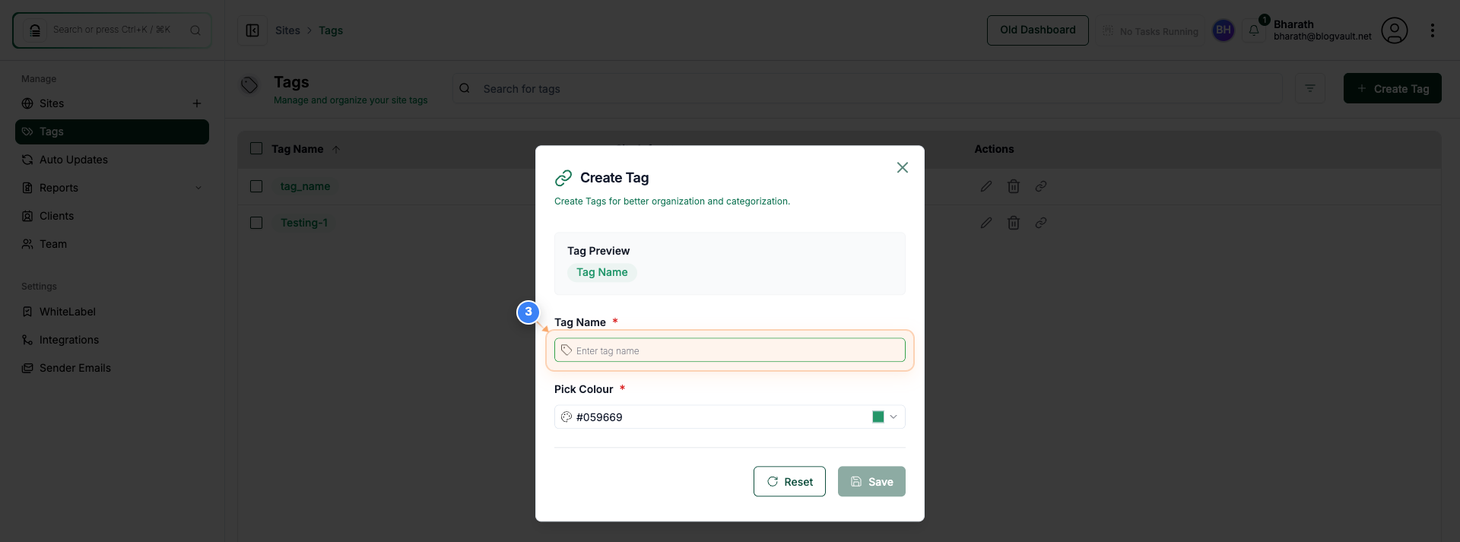Image resolution: width=1460 pixels, height=542 pixels.
Task: Edit the Testing-1 row with pencil icon
Action: (986, 223)
